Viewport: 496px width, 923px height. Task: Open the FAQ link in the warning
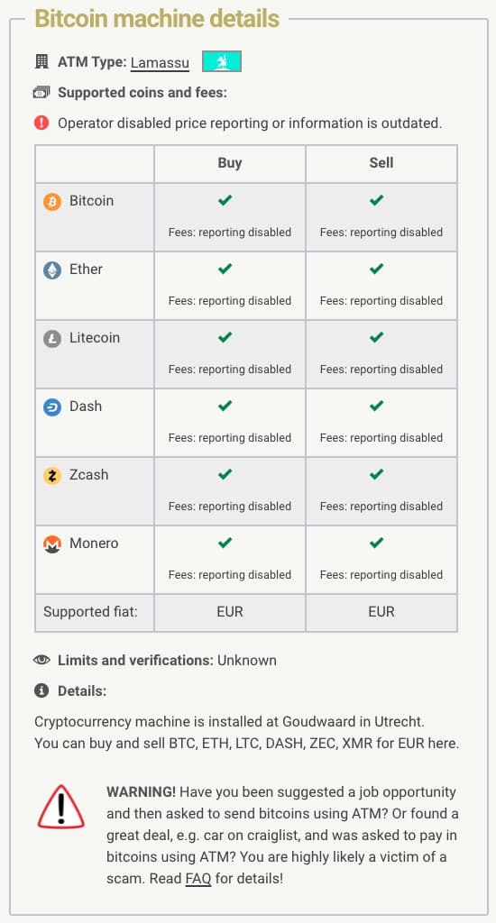(198, 880)
